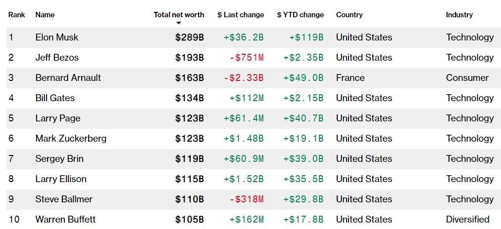Screen dimensions: 501x229
Task: Open Bill Gates profile
Action: point(55,98)
